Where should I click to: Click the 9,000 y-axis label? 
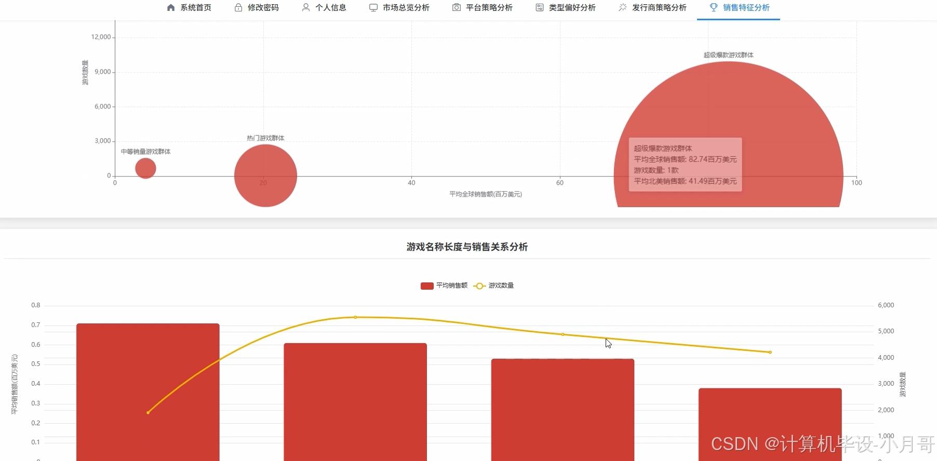point(102,72)
